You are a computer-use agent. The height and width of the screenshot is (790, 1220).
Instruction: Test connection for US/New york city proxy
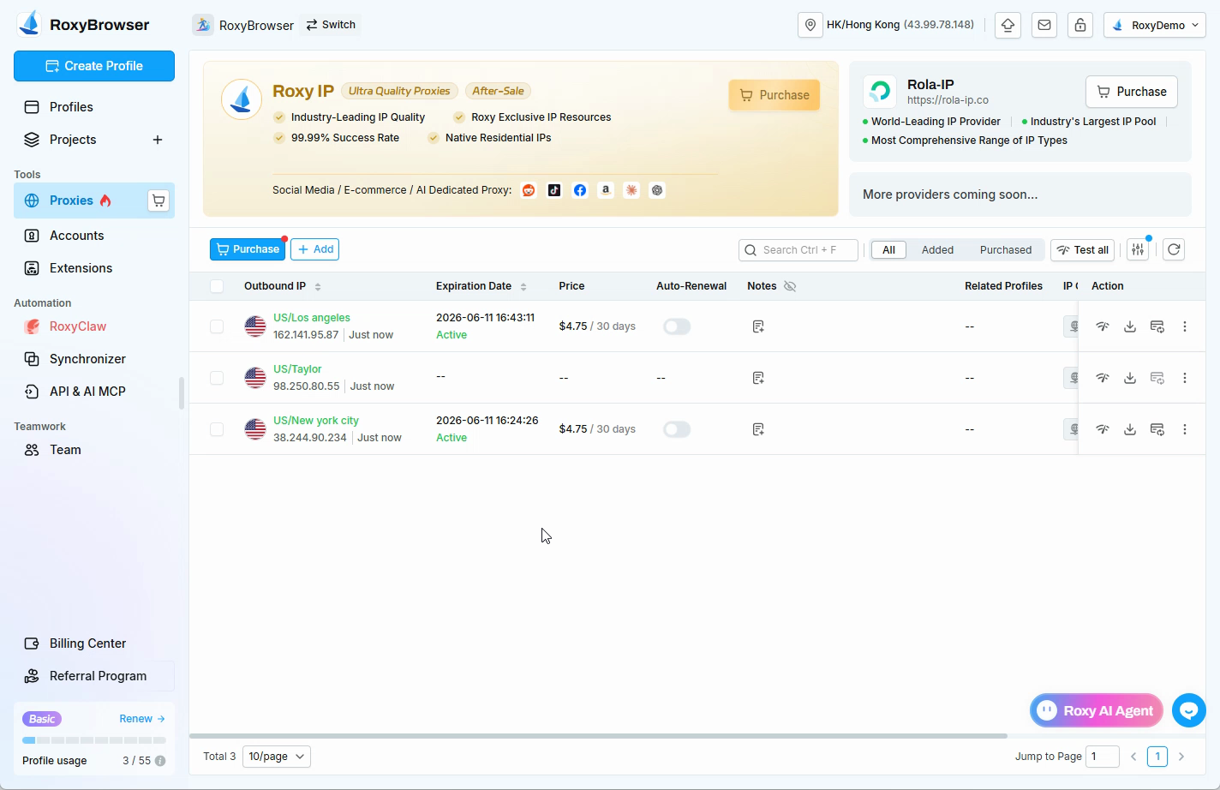1103,429
